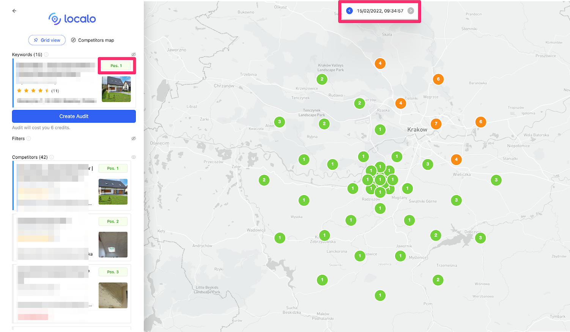This screenshot has height=332, width=570.
Task: Click info icon next to Competitors (42)
Action: [52, 157]
